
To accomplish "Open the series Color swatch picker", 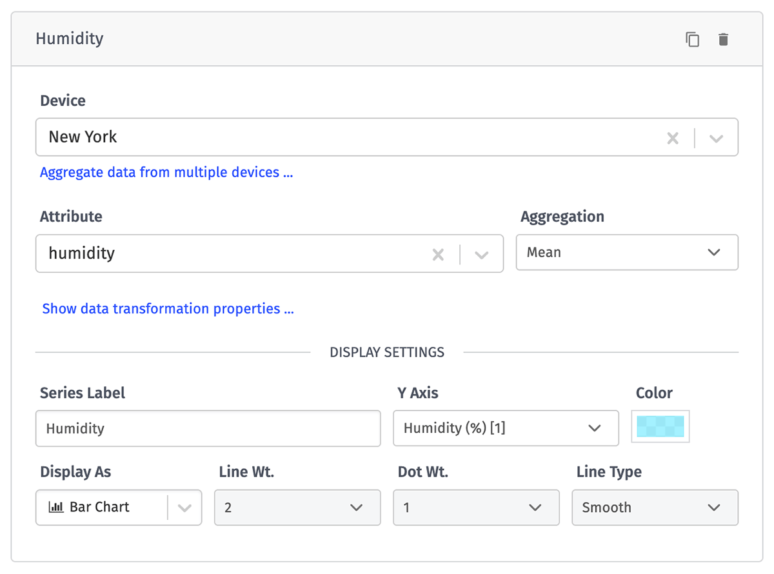I will pyautogui.click(x=660, y=426).
